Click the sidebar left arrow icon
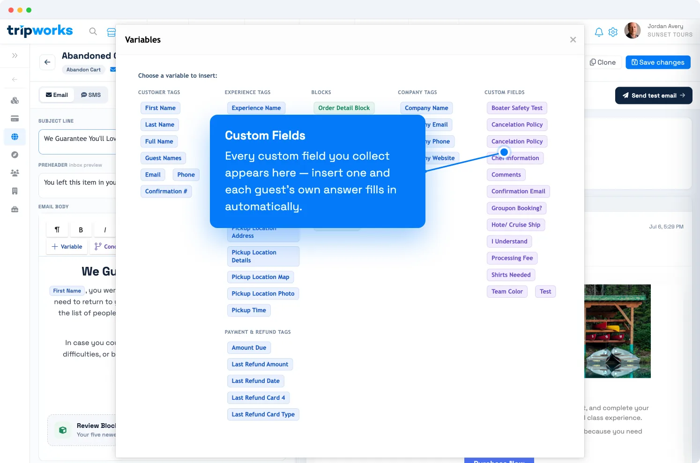Viewport: 700px width, 463px height. tap(15, 80)
